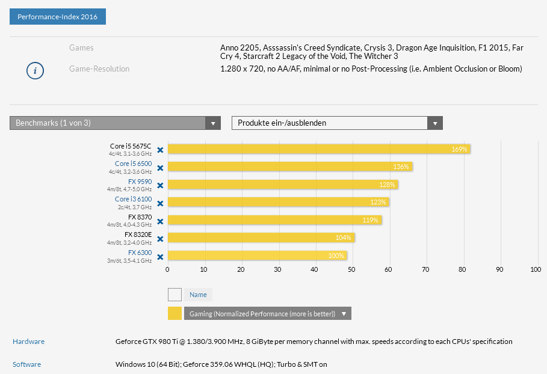Open the FX 9590 product link

pyautogui.click(x=140, y=182)
